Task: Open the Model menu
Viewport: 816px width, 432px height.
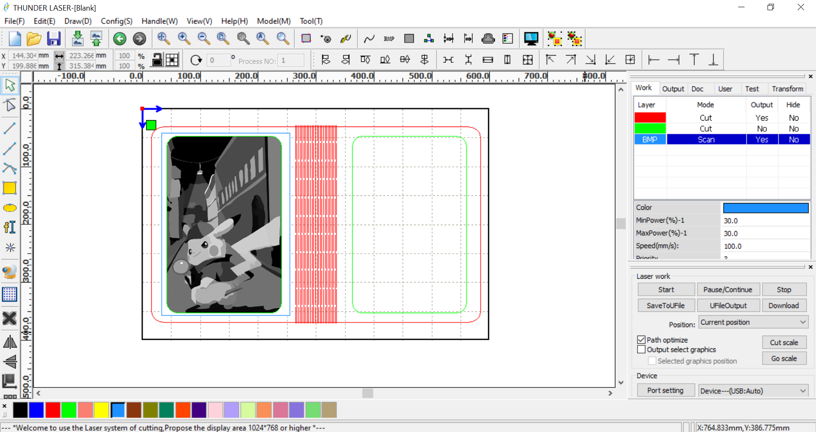Action: (x=274, y=21)
